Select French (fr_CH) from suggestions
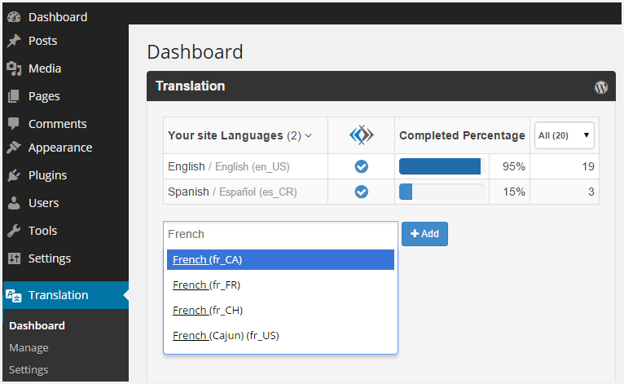624x384 pixels. click(x=280, y=311)
